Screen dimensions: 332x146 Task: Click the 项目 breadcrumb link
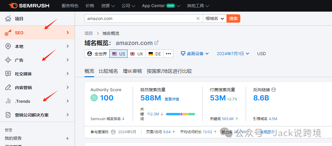[x=88, y=33]
